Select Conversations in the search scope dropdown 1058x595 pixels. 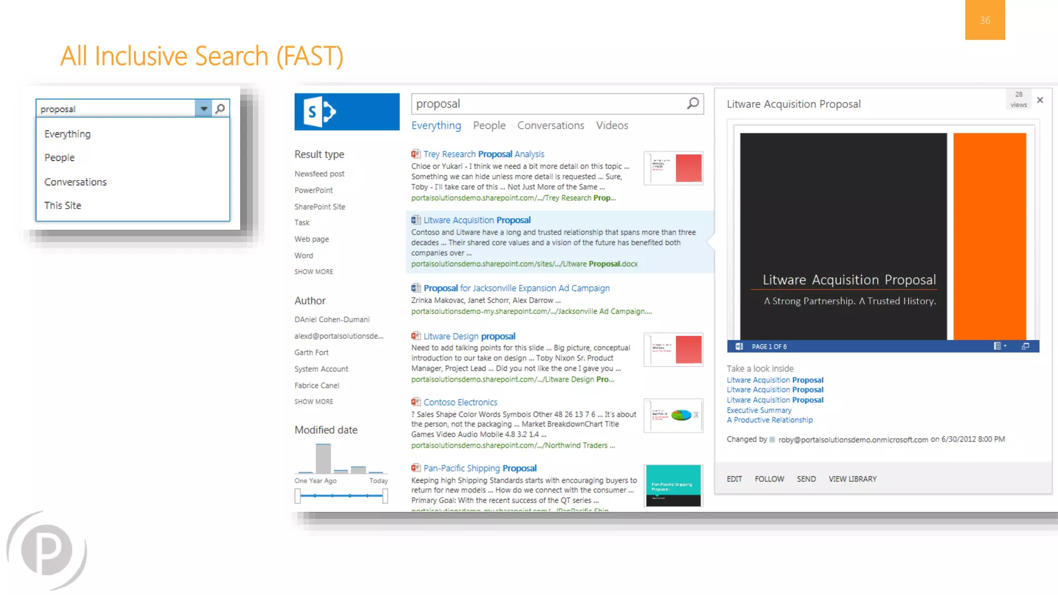coord(75,182)
